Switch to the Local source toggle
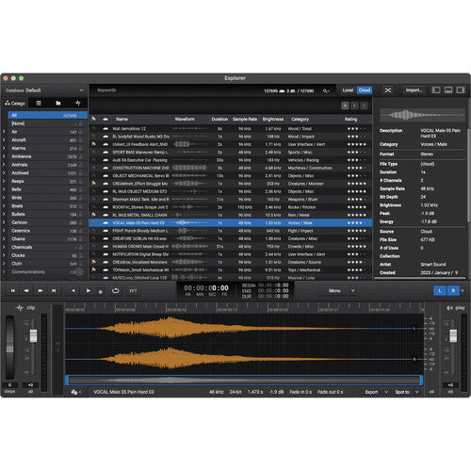 (x=348, y=90)
